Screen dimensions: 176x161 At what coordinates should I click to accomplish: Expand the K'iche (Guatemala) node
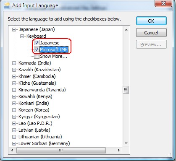point(14,83)
